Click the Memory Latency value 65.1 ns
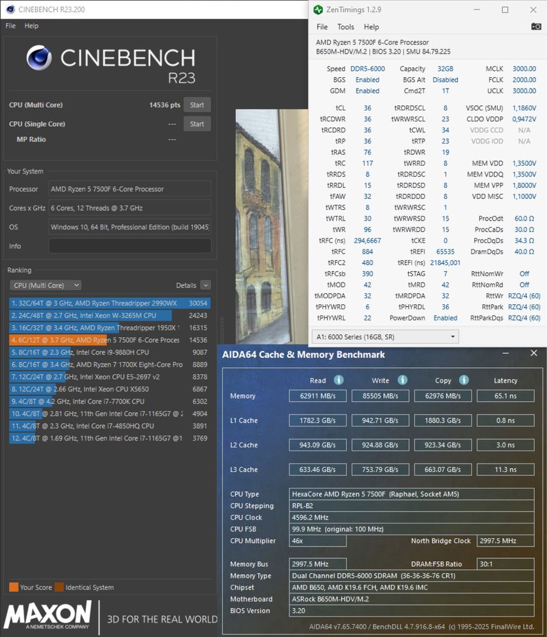Image resolution: width=547 pixels, height=637 pixels. [505, 396]
